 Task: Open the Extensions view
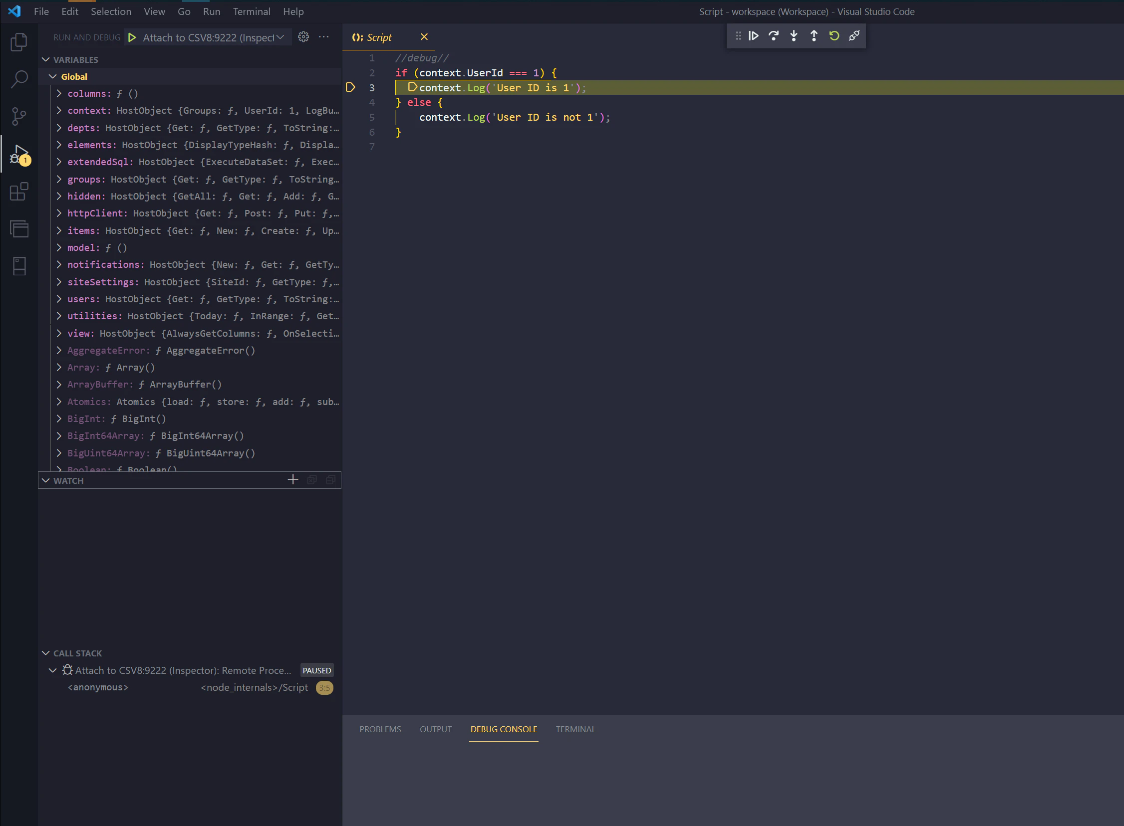click(19, 192)
